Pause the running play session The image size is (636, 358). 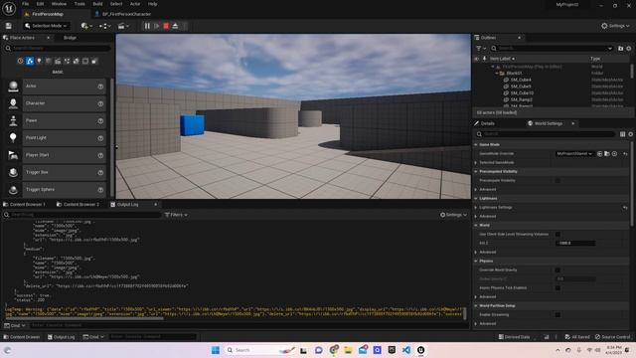(147, 26)
